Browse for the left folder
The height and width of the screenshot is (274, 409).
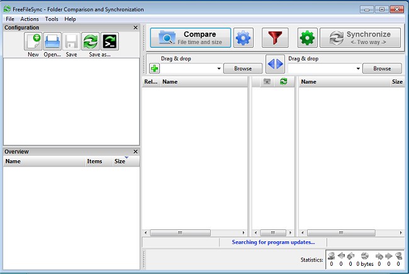[x=243, y=68]
